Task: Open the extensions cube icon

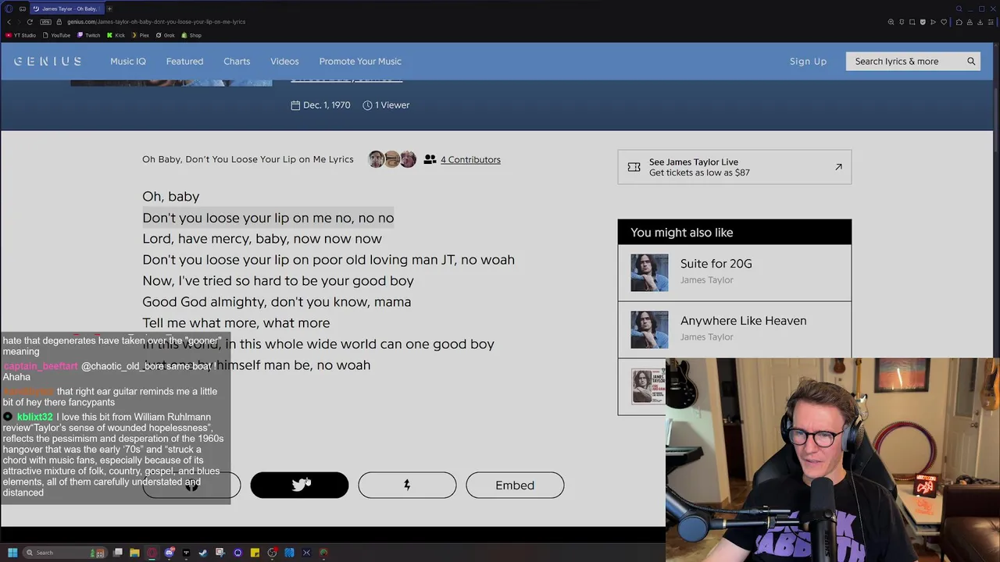Action: [x=959, y=22]
